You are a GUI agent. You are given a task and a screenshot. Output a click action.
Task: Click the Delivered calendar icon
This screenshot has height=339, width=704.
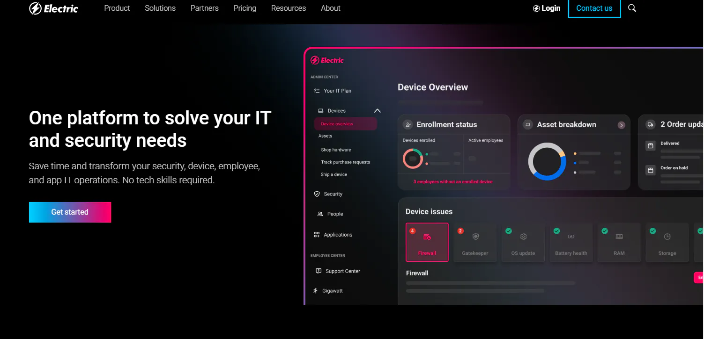651,146
